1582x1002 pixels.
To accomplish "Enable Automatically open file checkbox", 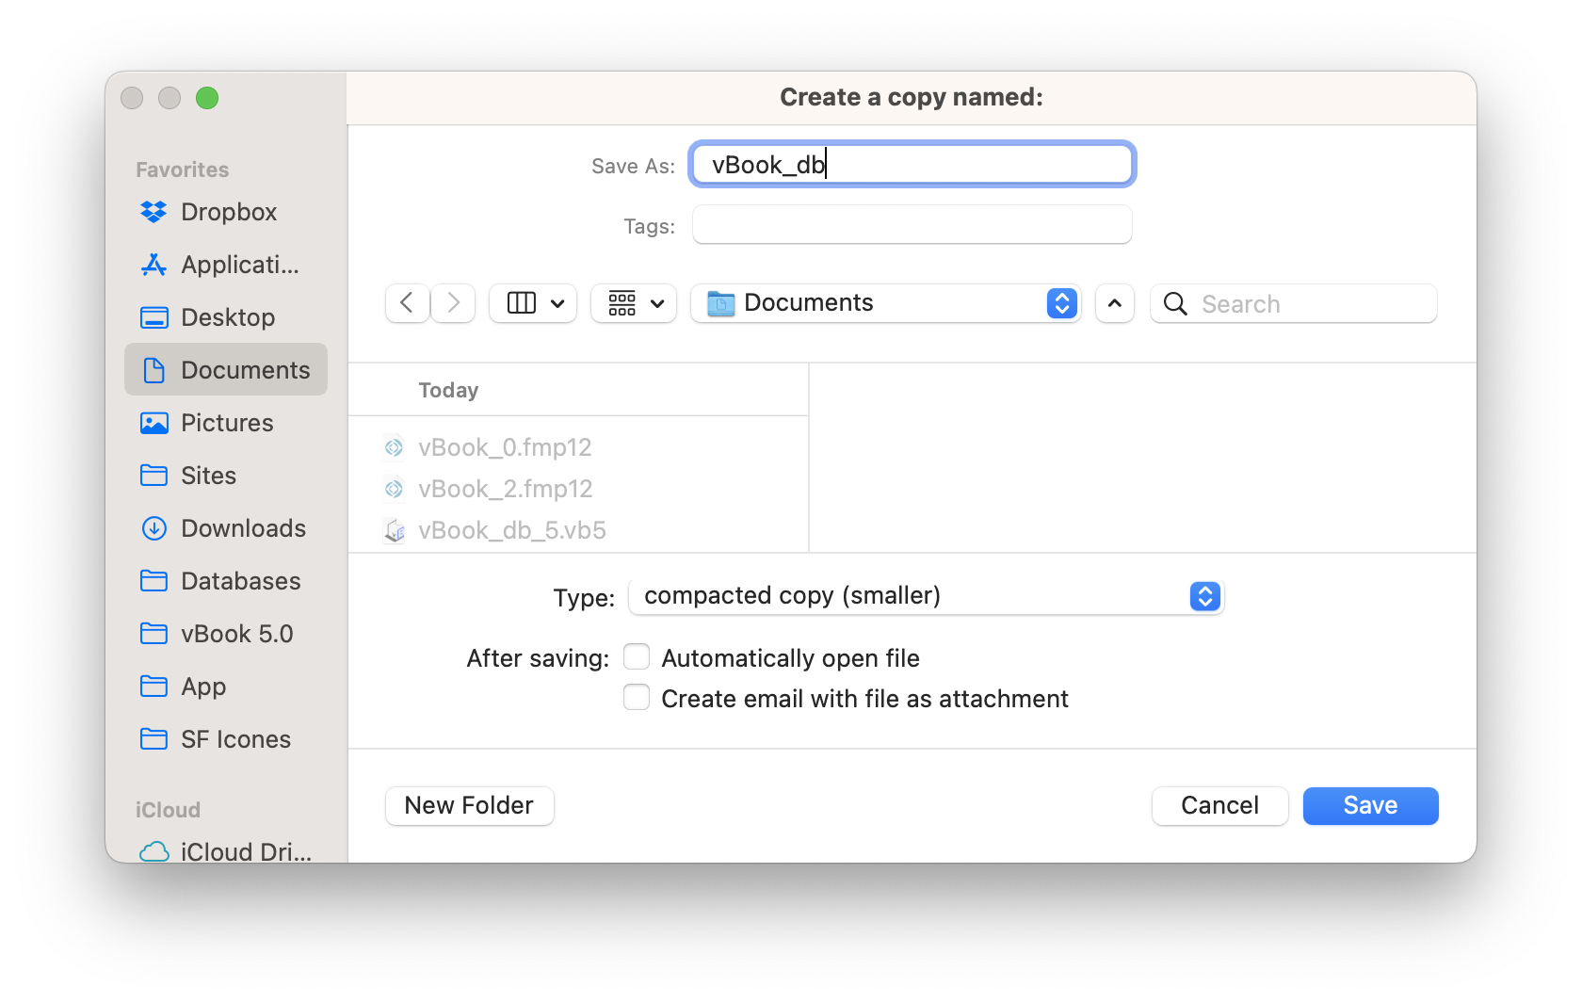I will 637,657.
